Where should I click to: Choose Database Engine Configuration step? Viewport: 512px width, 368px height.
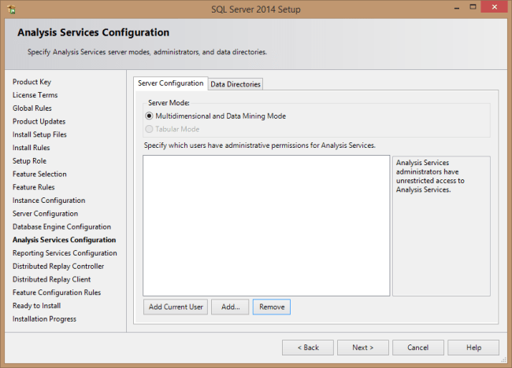coord(61,226)
